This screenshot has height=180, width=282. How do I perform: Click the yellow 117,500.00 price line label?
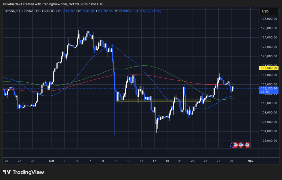268,68
